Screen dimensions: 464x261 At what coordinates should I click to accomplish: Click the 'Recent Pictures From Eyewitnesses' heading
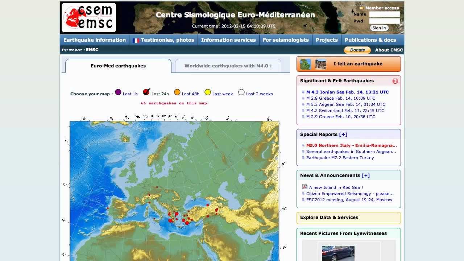(343, 233)
